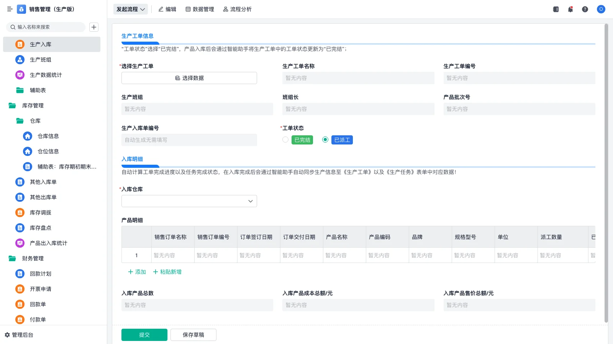The width and height of the screenshot is (613, 344).
Task: Click the 编辑 menu item
Action: (167, 9)
